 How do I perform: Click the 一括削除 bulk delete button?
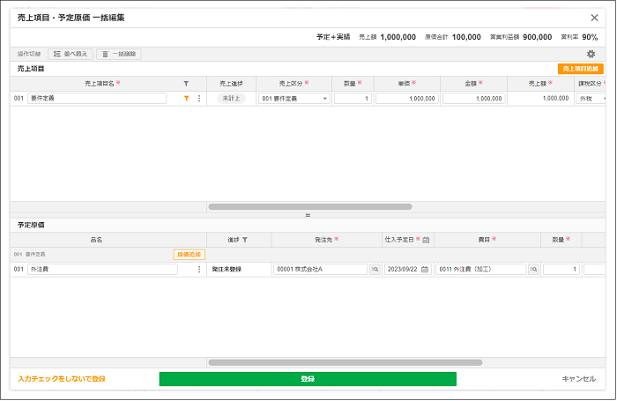pos(119,54)
